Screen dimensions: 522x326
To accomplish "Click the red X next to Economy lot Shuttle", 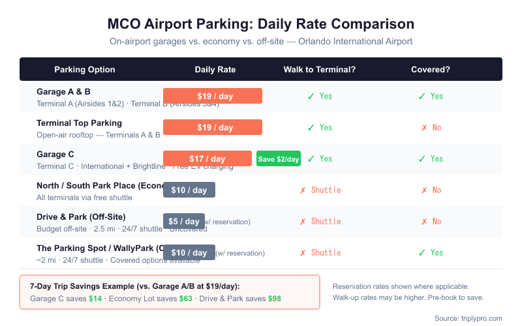I will 303,190.
